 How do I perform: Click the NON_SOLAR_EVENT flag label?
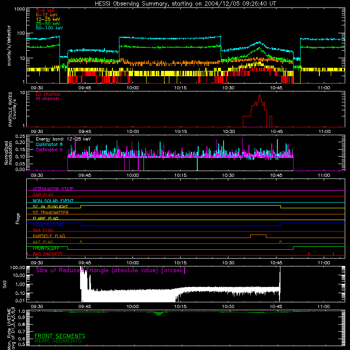(x=53, y=201)
